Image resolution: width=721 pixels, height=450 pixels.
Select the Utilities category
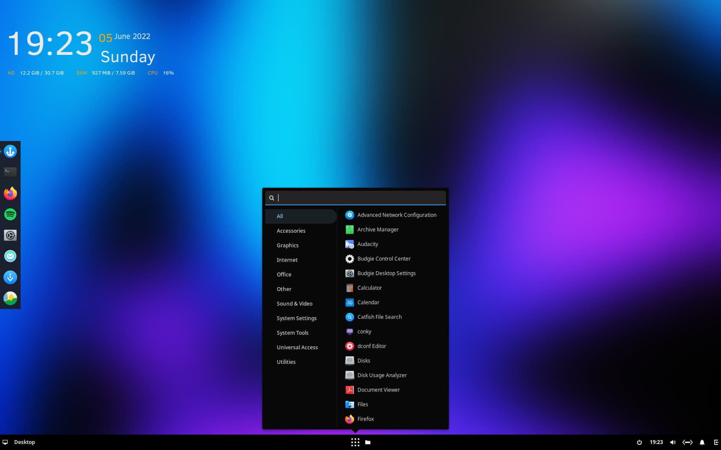301,362
